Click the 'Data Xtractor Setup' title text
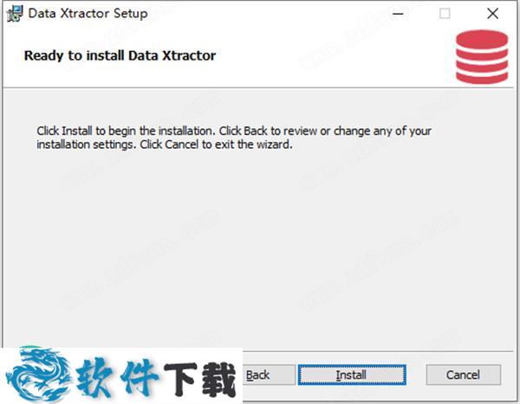Image resolution: width=520 pixels, height=404 pixels. [88, 14]
